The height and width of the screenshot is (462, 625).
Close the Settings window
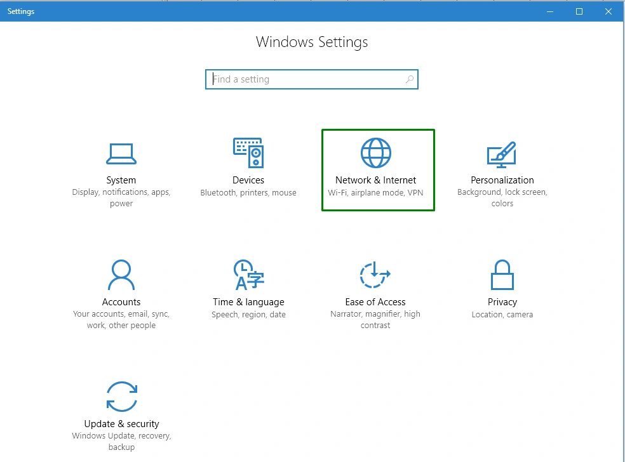point(608,11)
